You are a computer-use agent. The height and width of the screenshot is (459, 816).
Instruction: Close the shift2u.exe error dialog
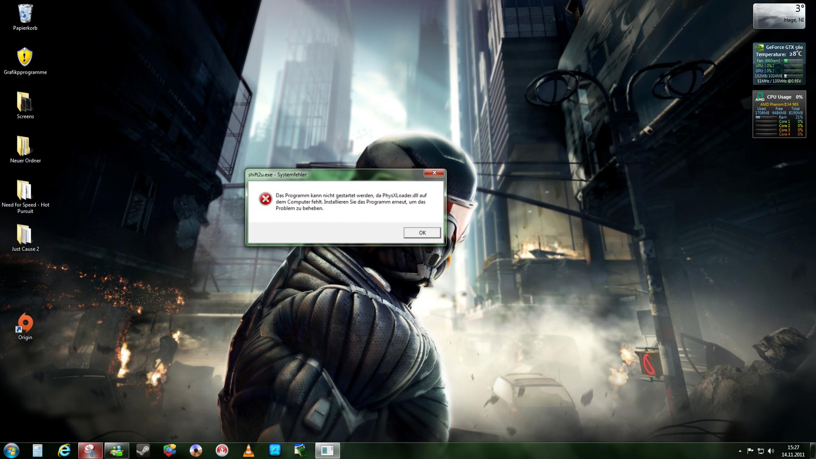coord(434,173)
